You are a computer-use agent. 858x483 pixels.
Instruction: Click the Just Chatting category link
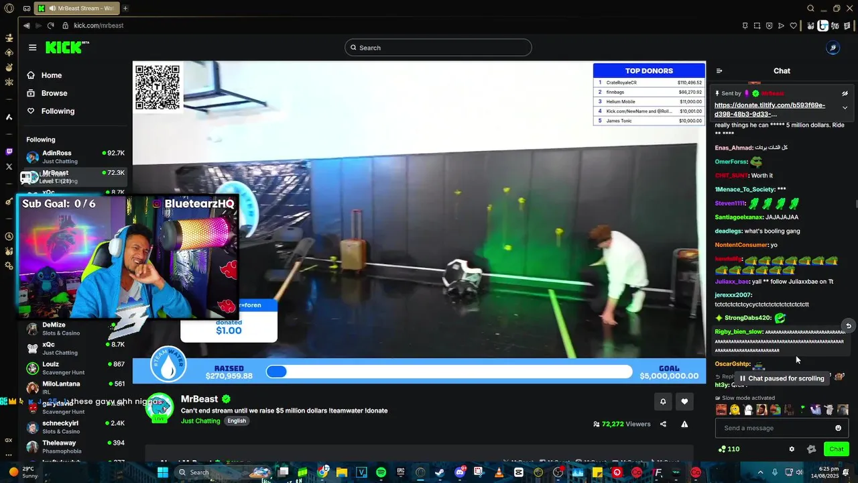coord(200,421)
